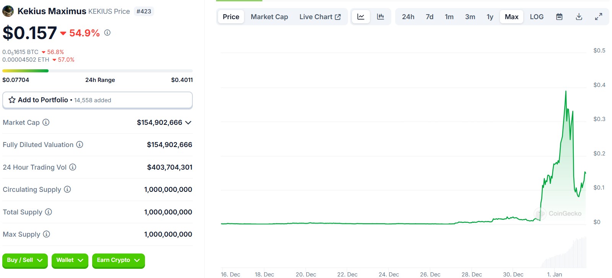612x278 pixels.
Task: Select 1y time range
Action: [490, 17]
